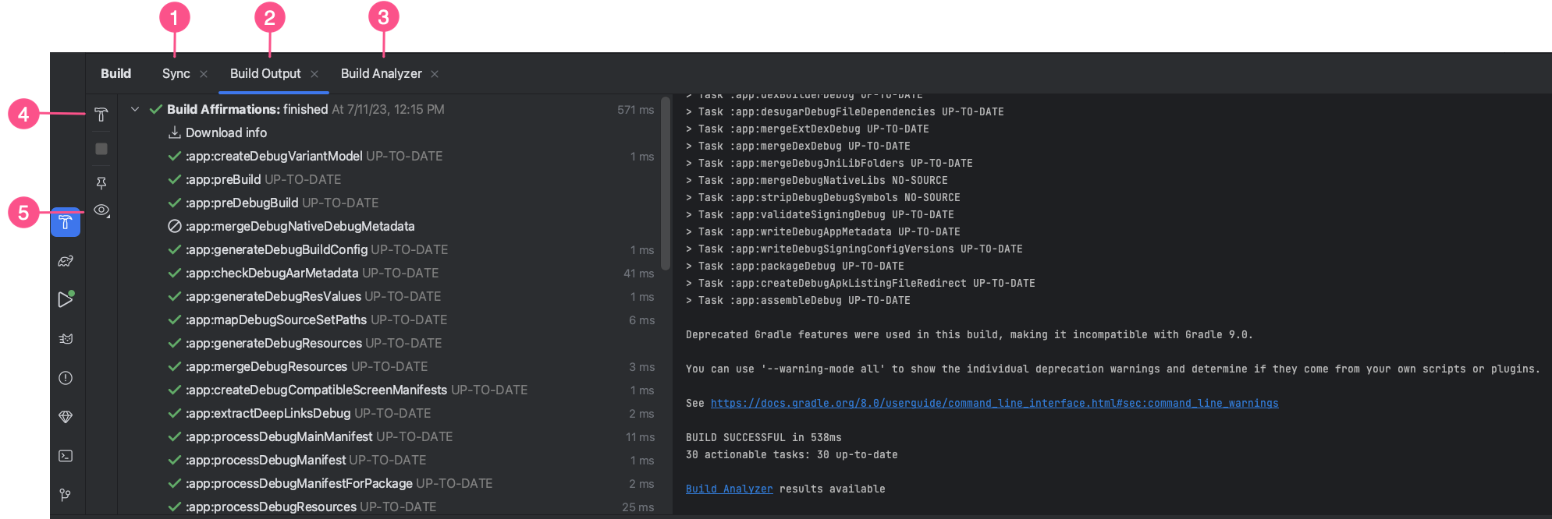Open the Gradle elephant tool window
This screenshot has width=1552, height=519.
[66, 261]
